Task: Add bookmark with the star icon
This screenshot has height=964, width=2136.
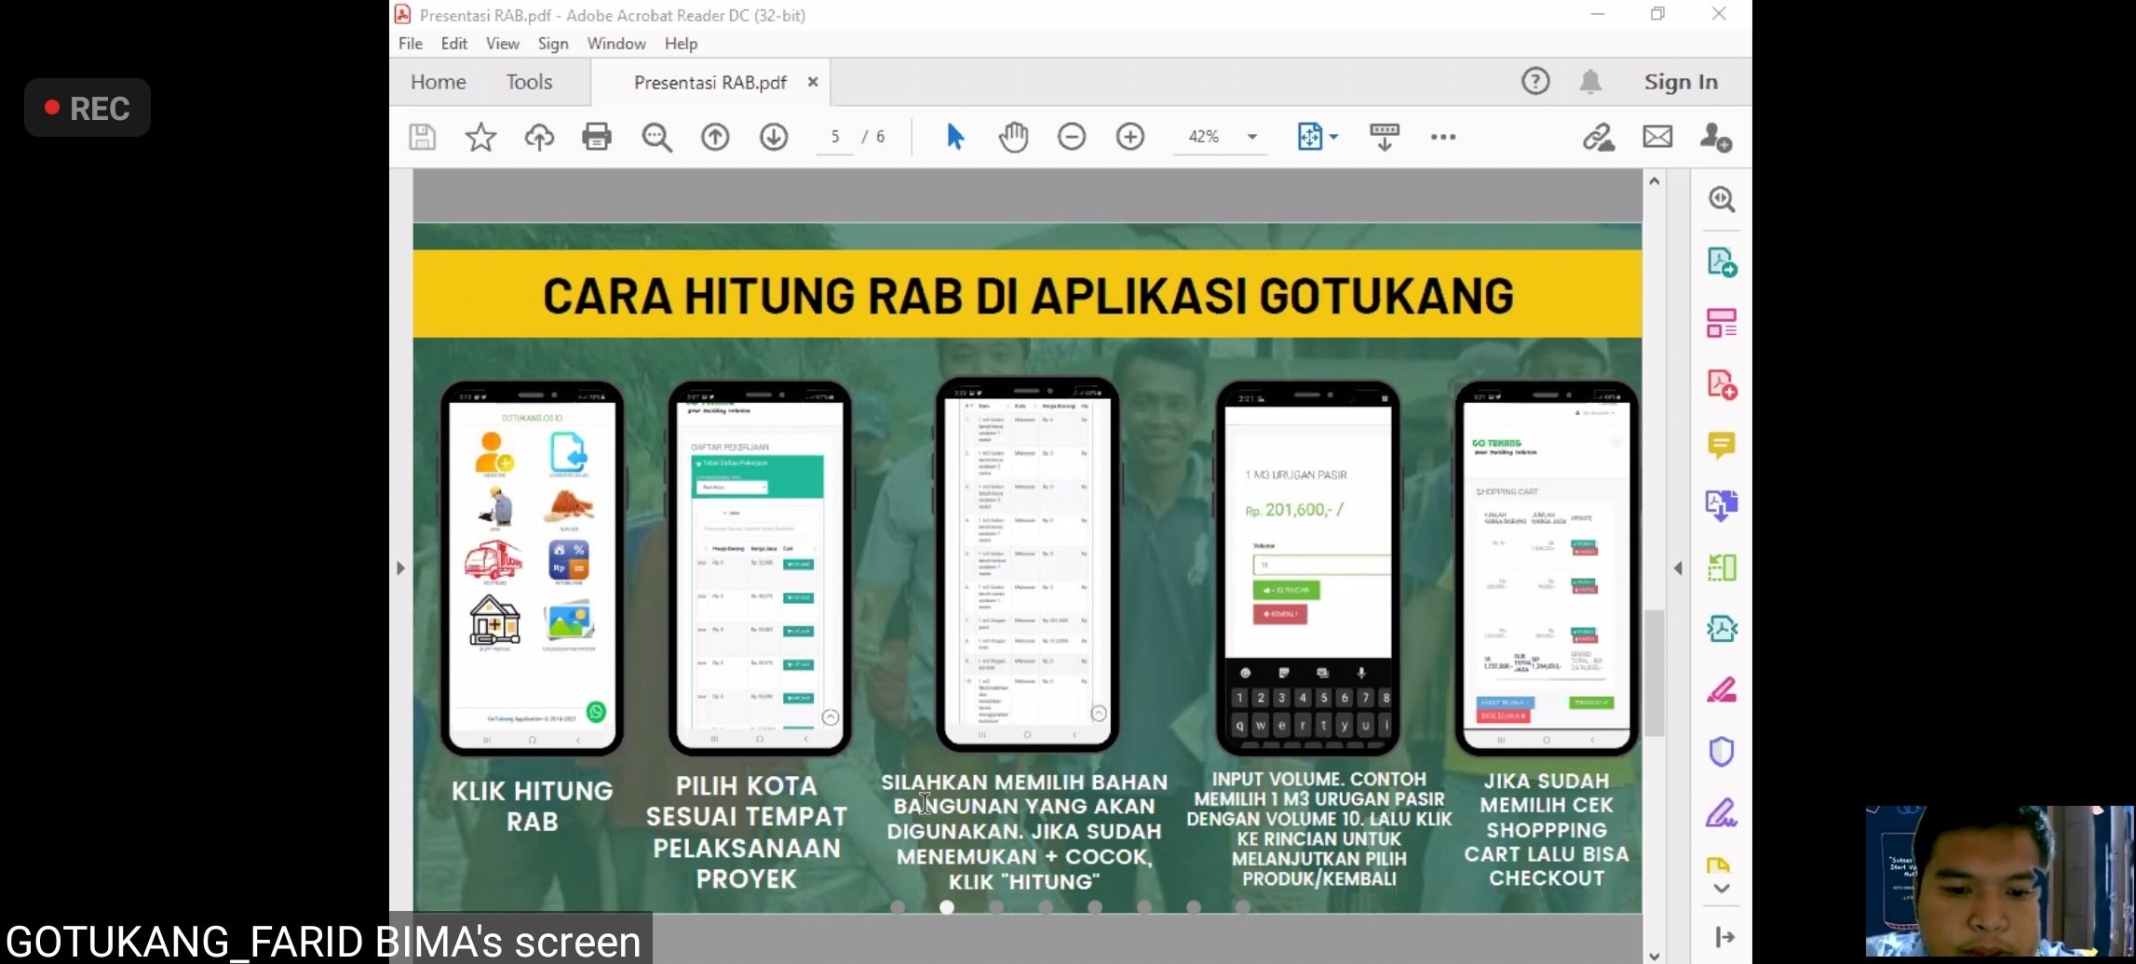Action: [480, 137]
